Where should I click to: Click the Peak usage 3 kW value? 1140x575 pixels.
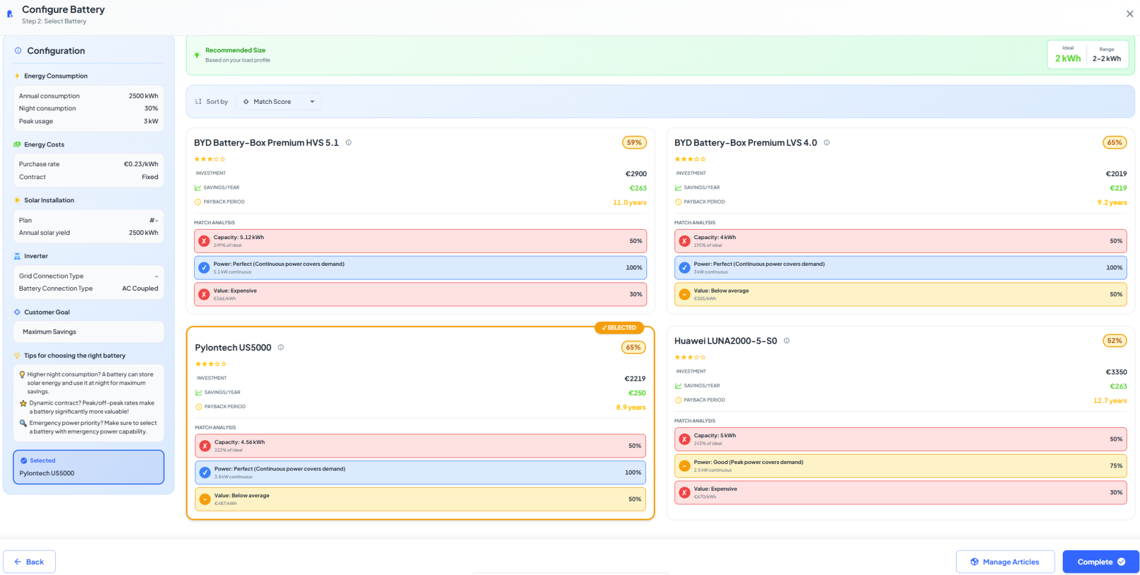(151, 121)
